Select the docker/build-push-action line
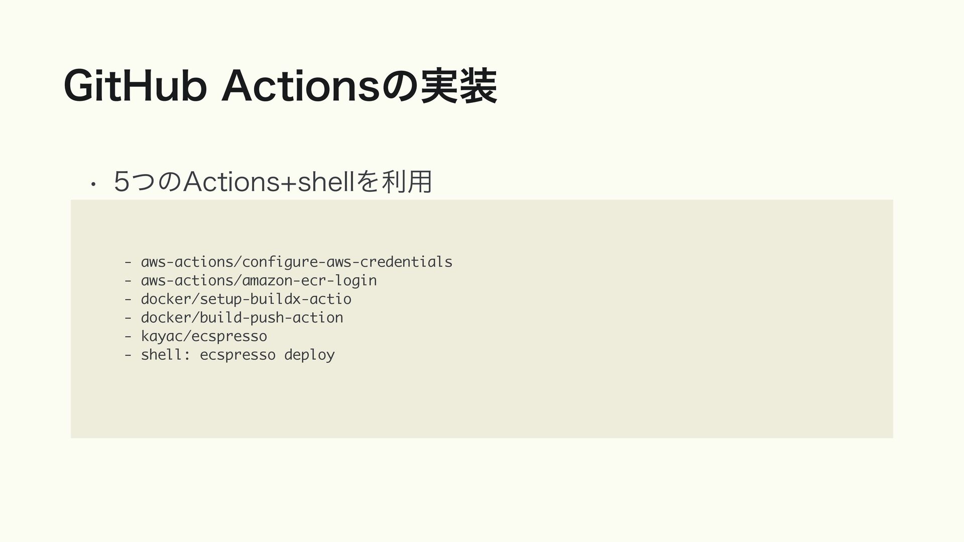964x542 pixels. point(242,318)
